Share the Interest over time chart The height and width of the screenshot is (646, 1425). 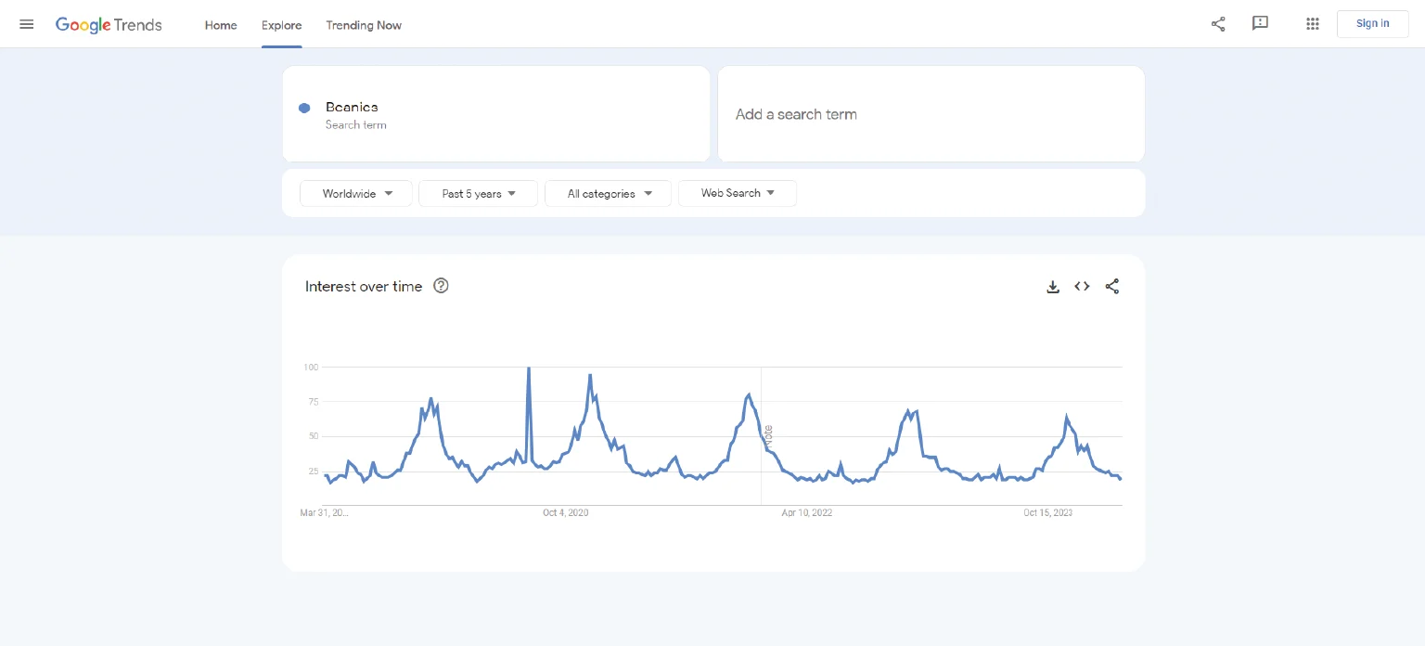point(1112,287)
